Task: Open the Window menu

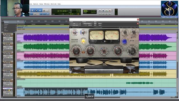Action: [x=47, y=4]
